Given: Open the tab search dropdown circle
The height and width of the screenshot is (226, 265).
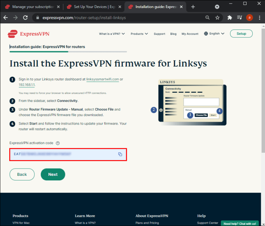Looking at the screenshot, I should [x=217, y=7].
